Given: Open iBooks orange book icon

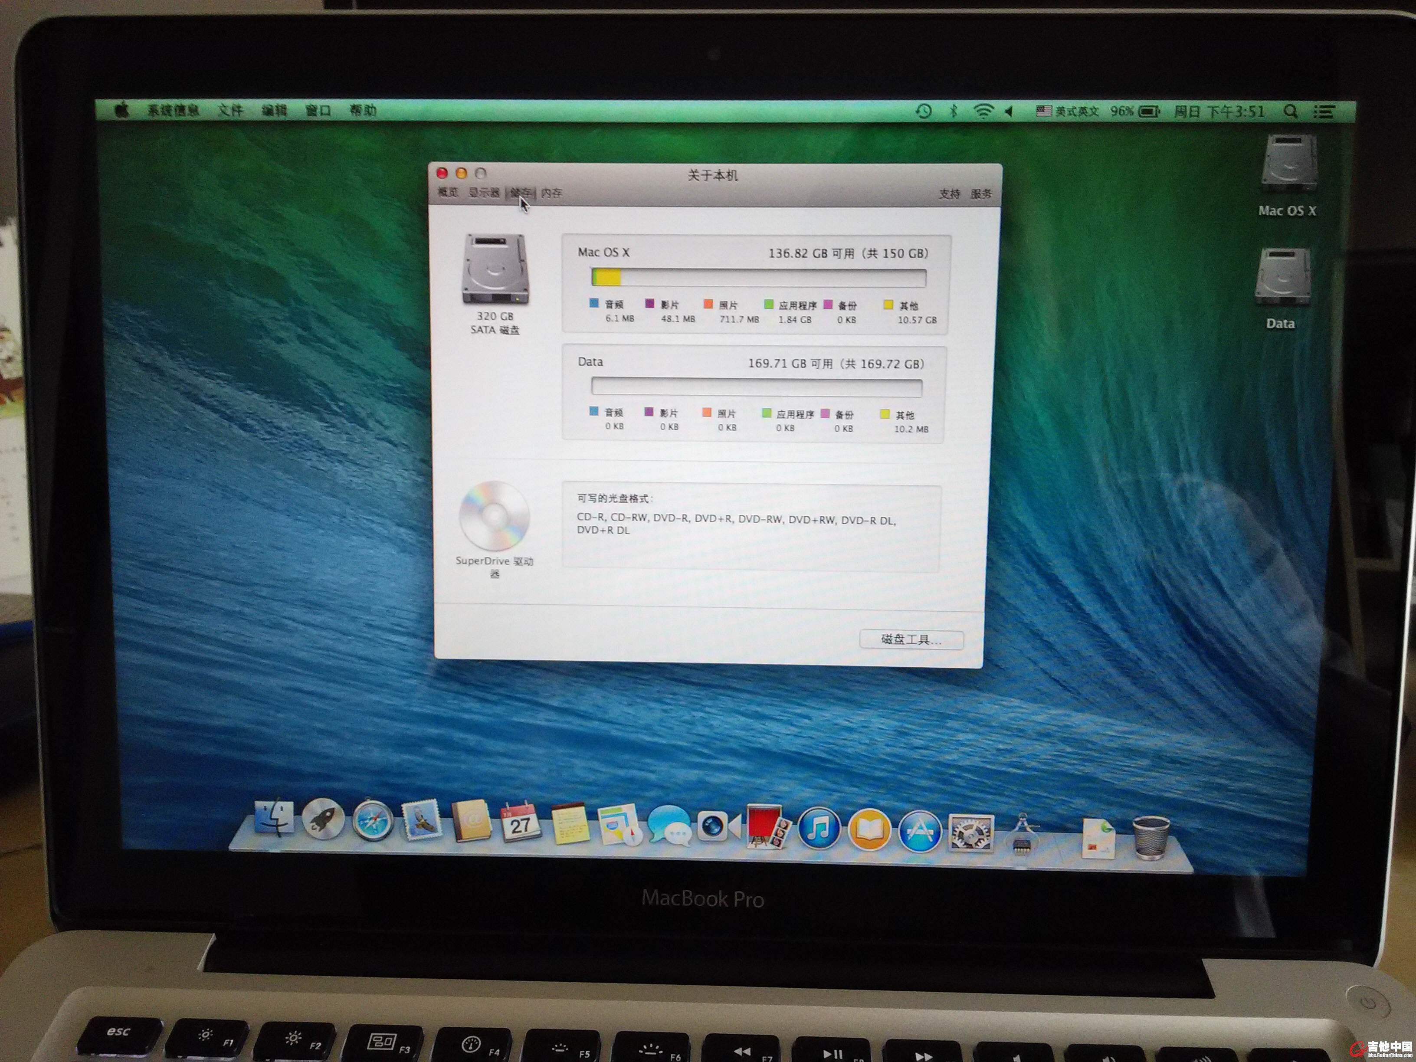Looking at the screenshot, I should (869, 829).
